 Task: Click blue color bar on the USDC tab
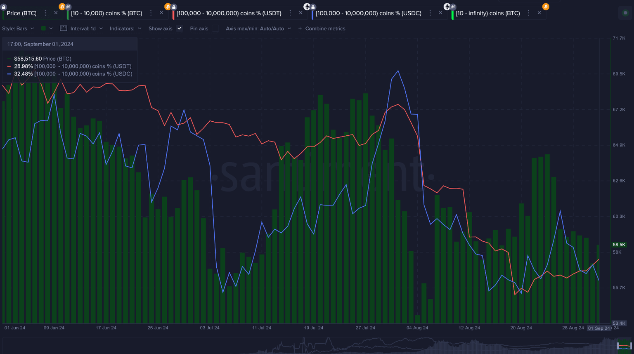(x=312, y=15)
